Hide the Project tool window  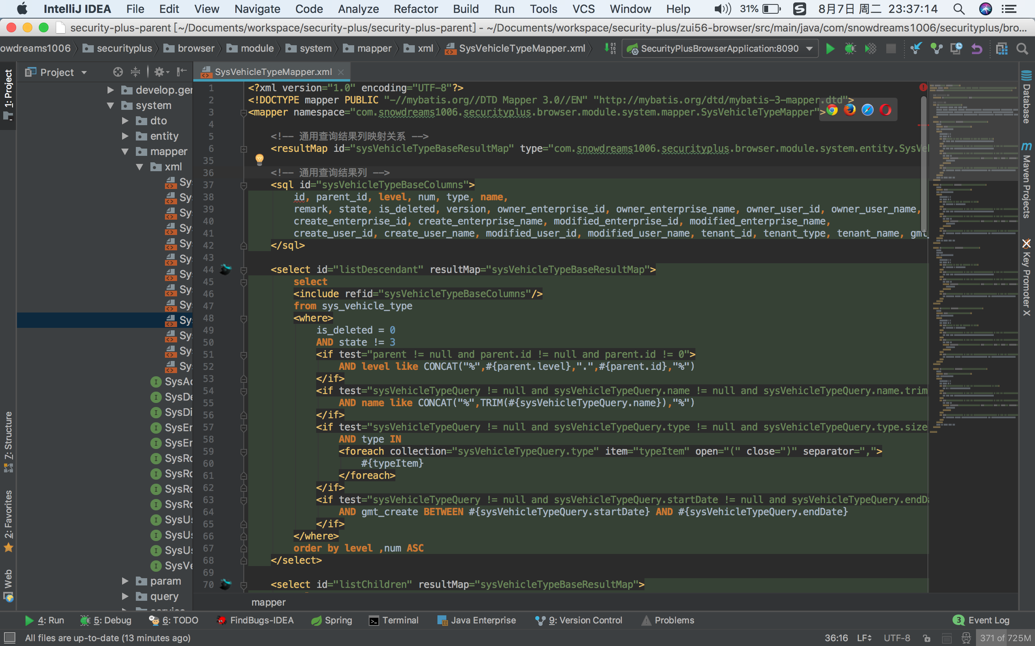(x=182, y=72)
